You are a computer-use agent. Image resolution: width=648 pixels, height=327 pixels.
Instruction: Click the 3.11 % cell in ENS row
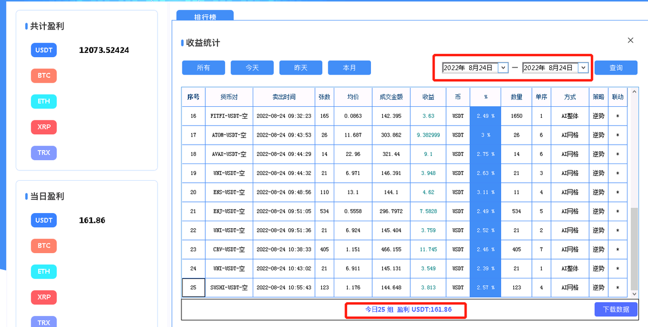click(485, 192)
